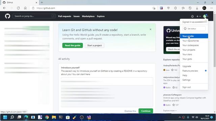
Task: Open File Explorer from the taskbar
Action: pos(54,117)
